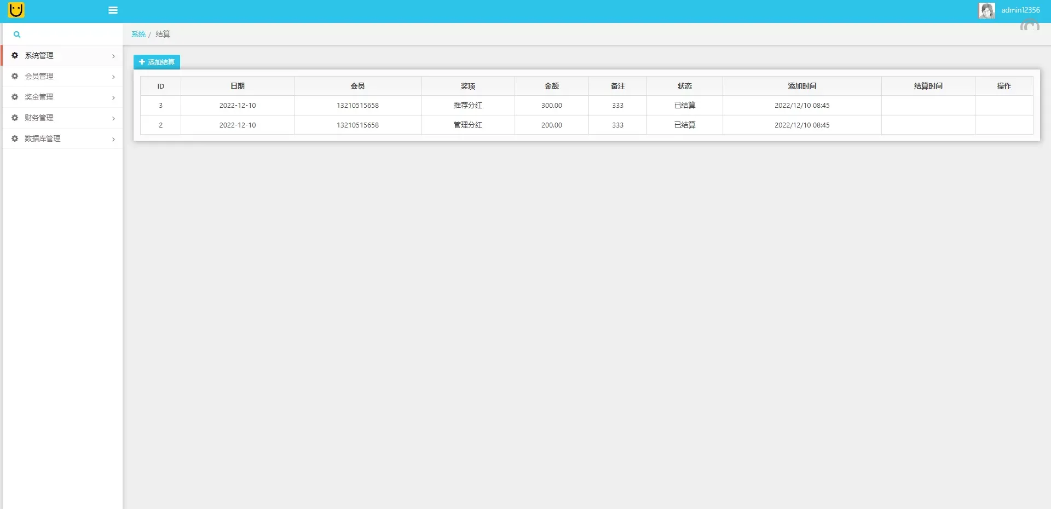The width and height of the screenshot is (1051, 509).
Task: Click 2022/12/10 08:45 in row ID 3
Action: click(802, 106)
